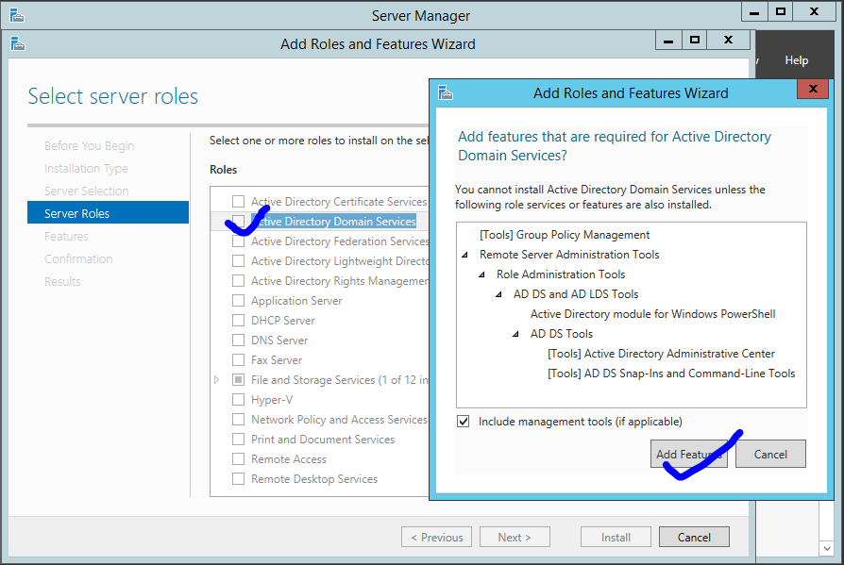This screenshot has height=565, width=844.
Task: Open the Help menu in Server Manager
Action: [796, 60]
